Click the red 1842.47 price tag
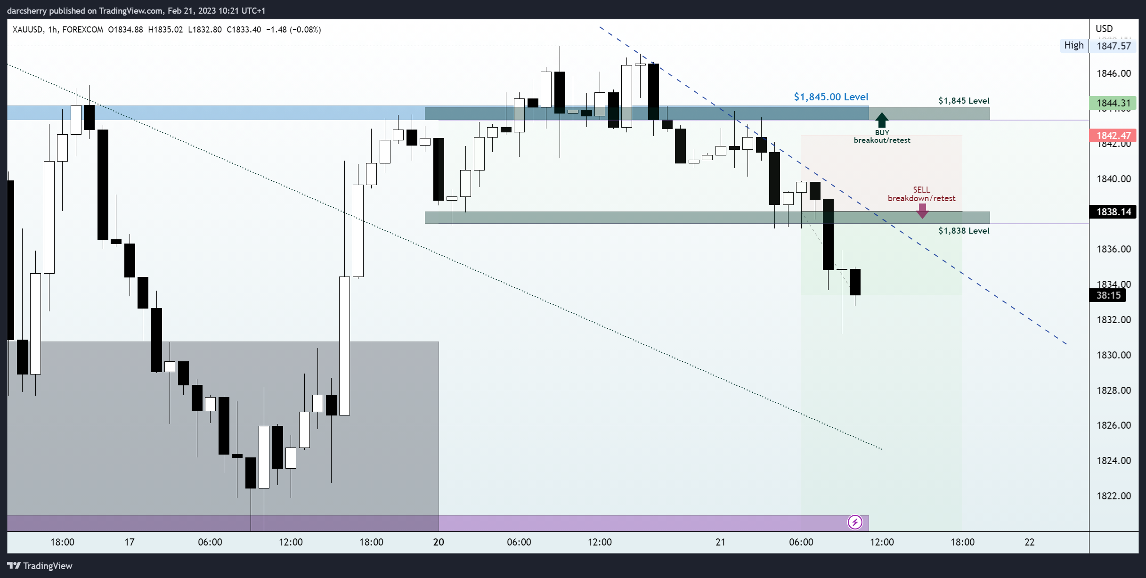Screen dimensions: 1146x578 click(x=1113, y=136)
